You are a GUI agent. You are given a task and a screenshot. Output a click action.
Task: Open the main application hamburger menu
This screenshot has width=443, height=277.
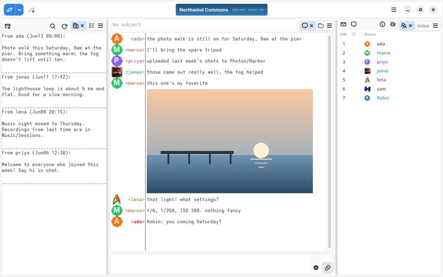(394, 10)
